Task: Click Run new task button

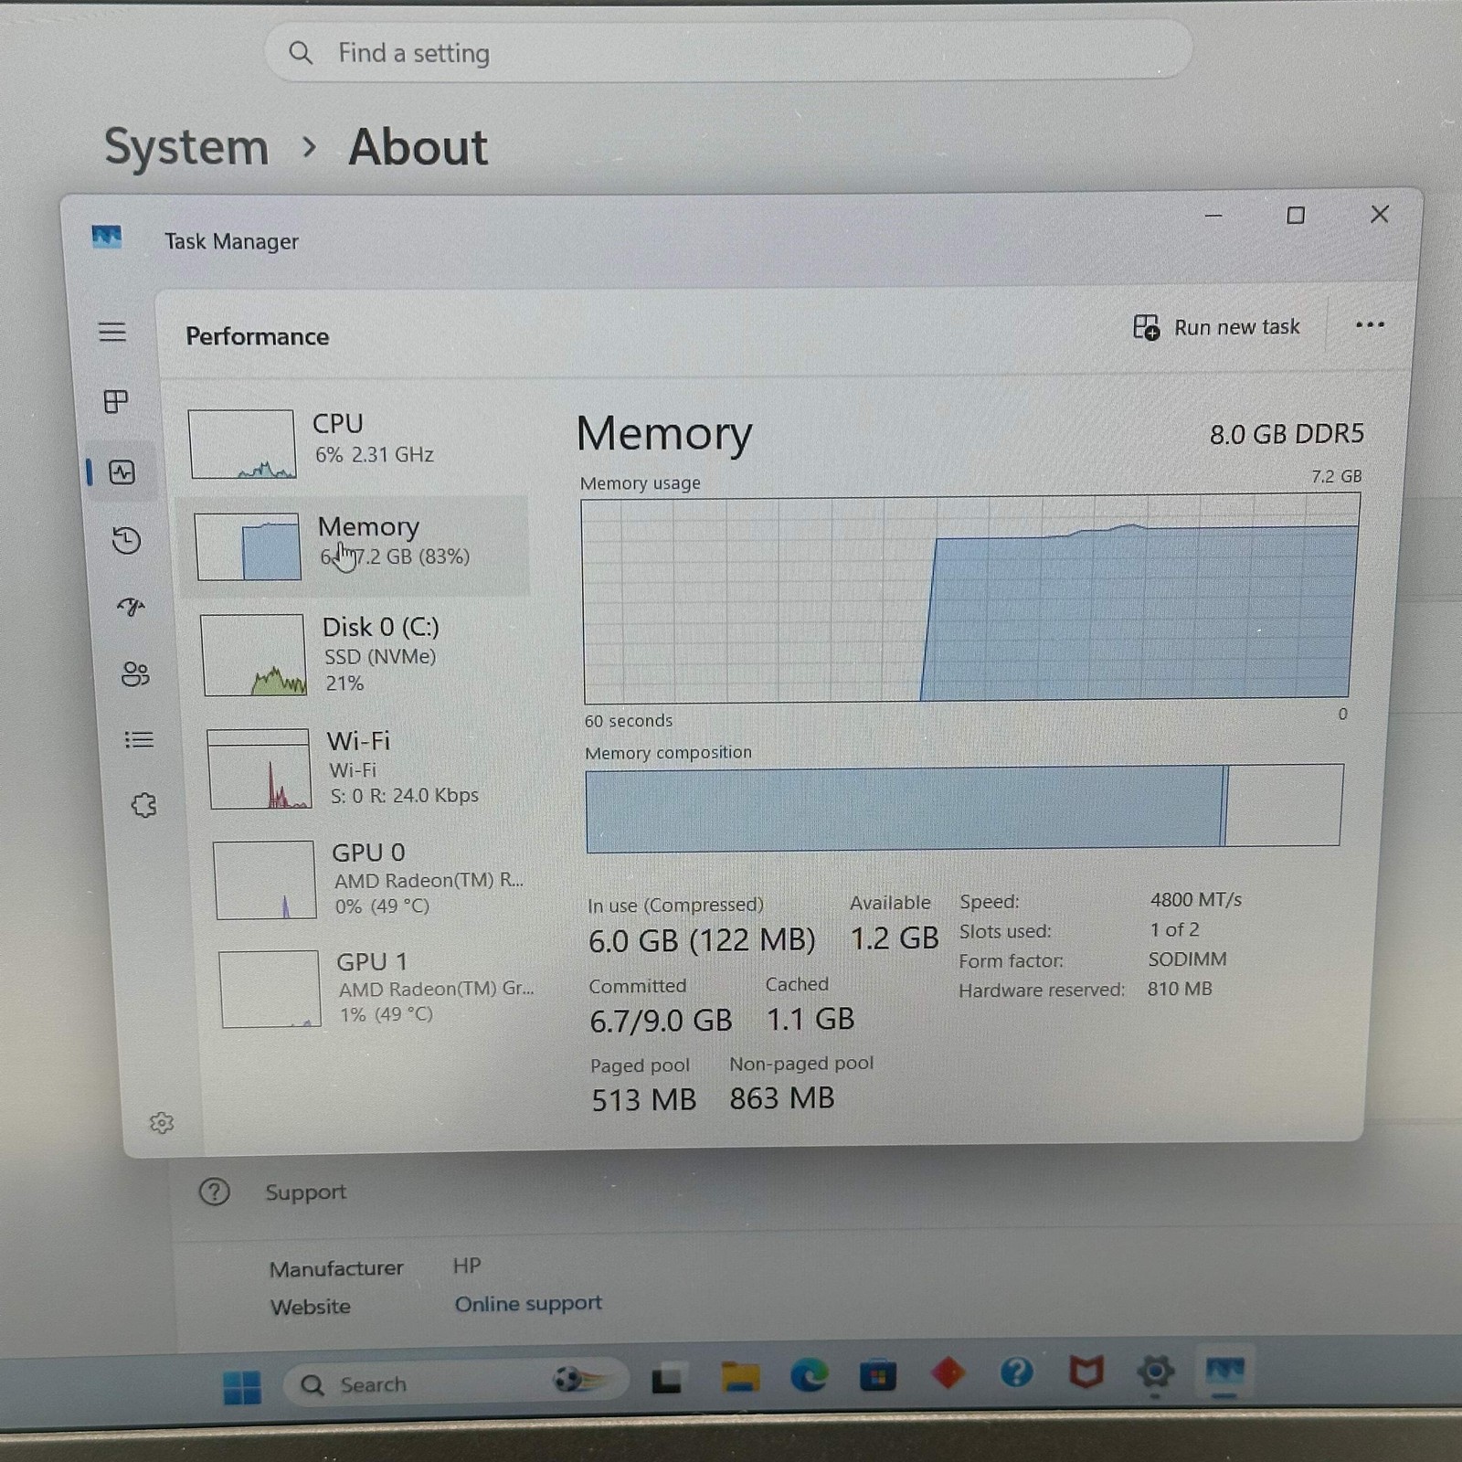Action: pos(1216,327)
